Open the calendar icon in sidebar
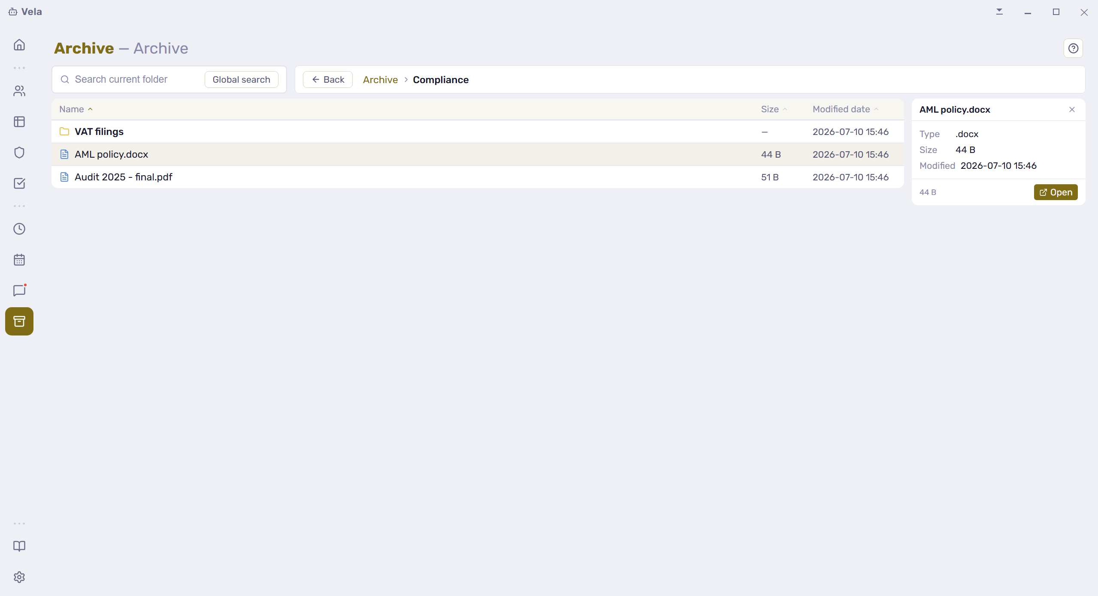Viewport: 1098px width, 596px height. point(19,260)
